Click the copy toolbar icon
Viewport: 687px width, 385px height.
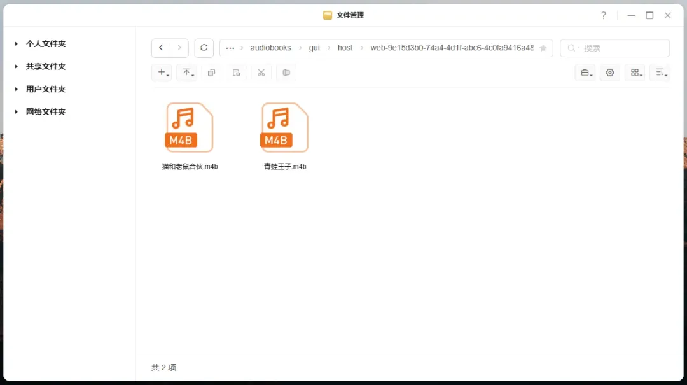[x=212, y=73]
